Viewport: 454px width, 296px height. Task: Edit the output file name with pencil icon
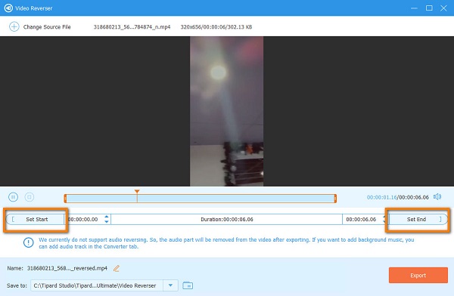click(117, 268)
